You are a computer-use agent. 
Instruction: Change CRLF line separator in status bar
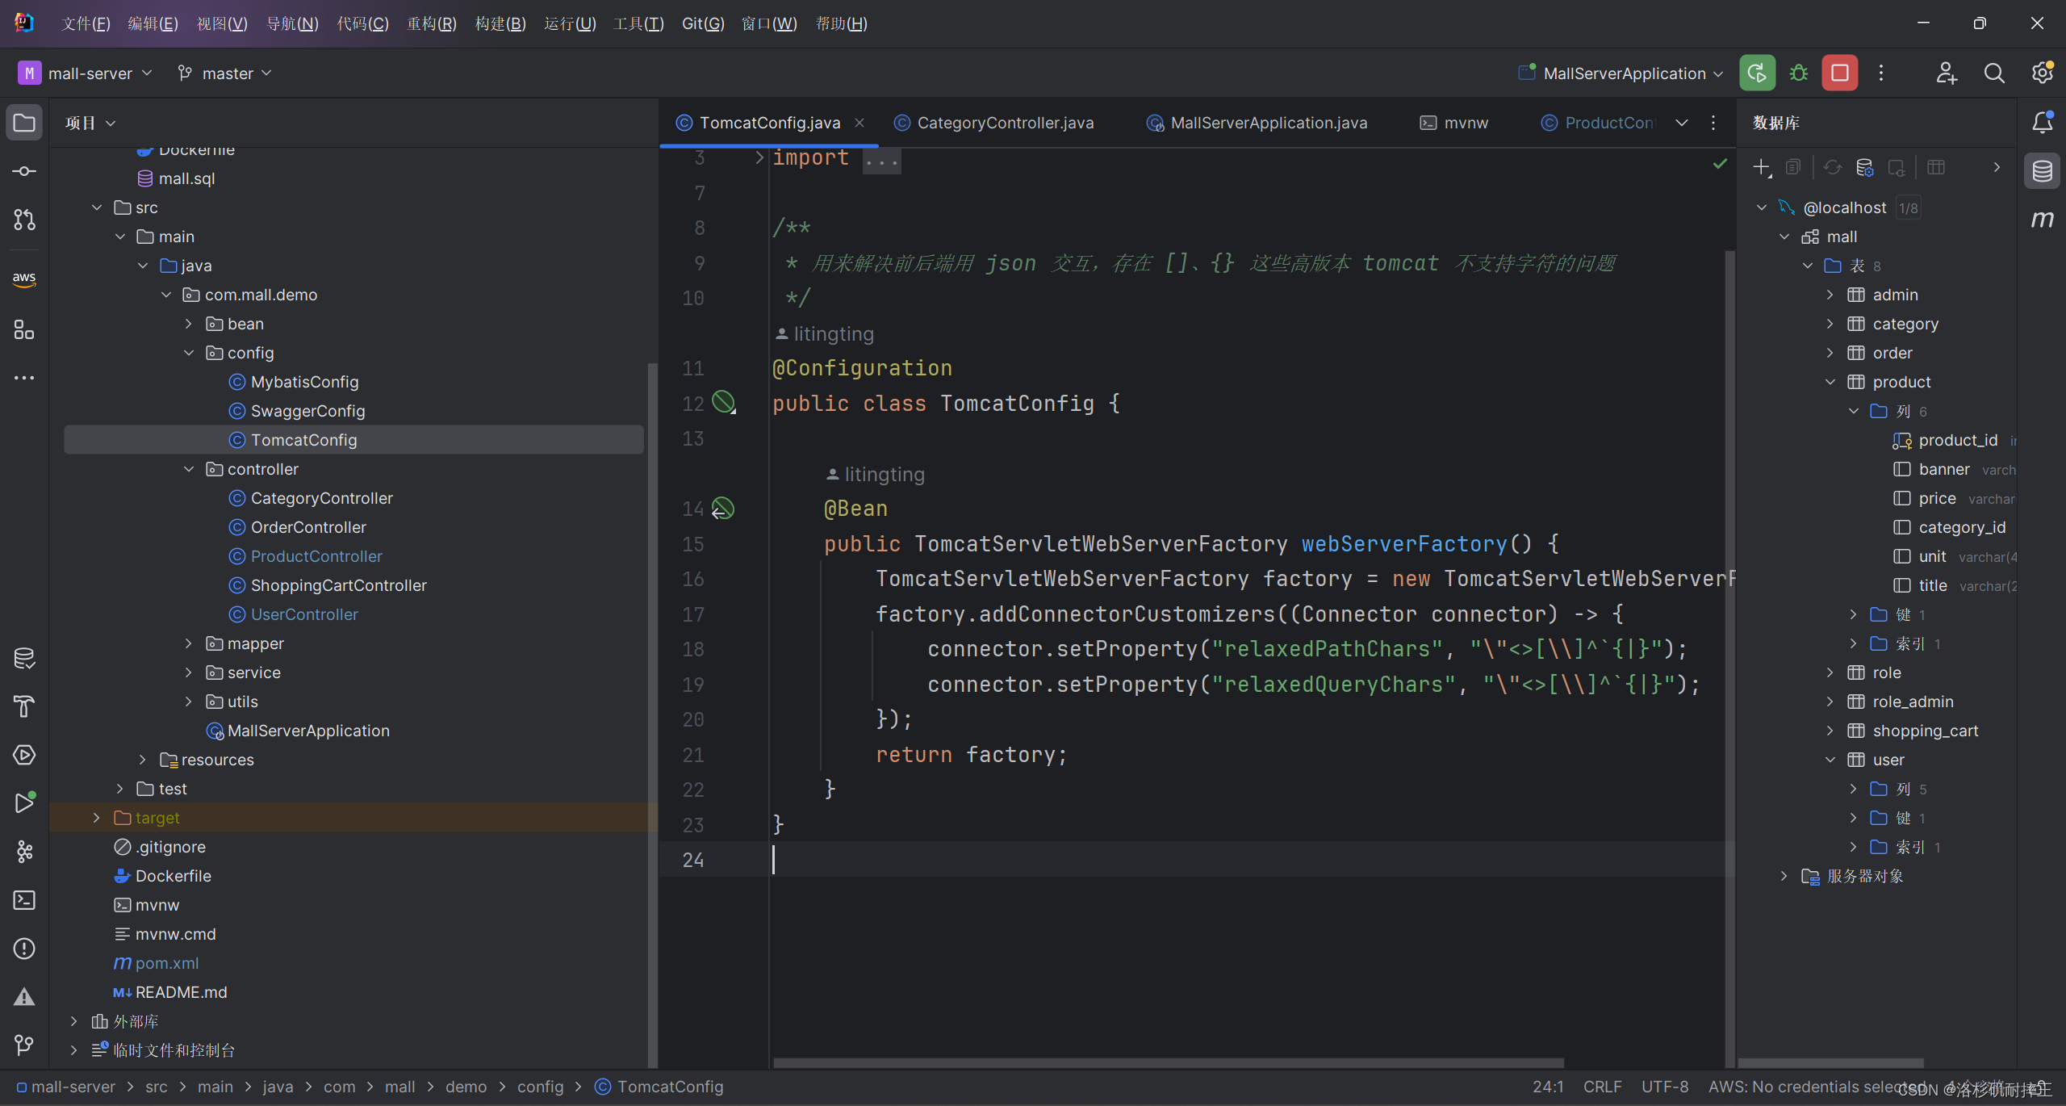coord(1602,1087)
